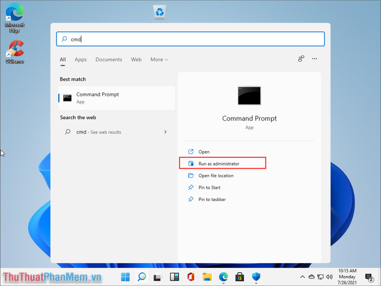This screenshot has width=381, height=286.
Task: Open Microsoft Edge desktop shortcut
Action: (15, 18)
